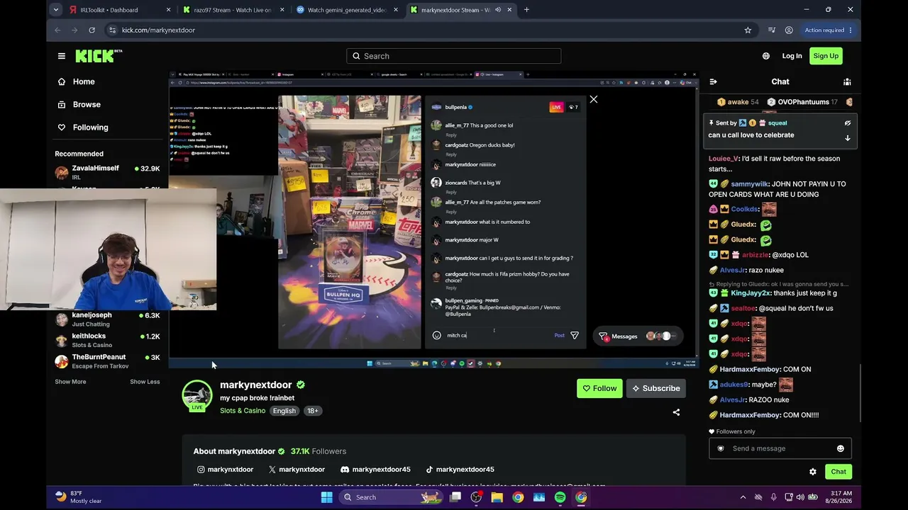Click Show Less recommended channels
This screenshot has width=908, height=510.
pos(145,382)
